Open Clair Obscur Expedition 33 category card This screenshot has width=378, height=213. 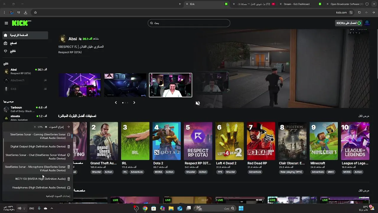(x=292, y=141)
